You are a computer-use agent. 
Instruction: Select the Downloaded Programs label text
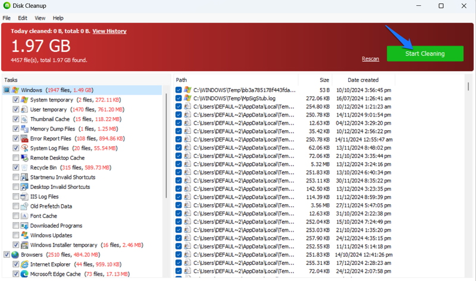tap(56, 226)
